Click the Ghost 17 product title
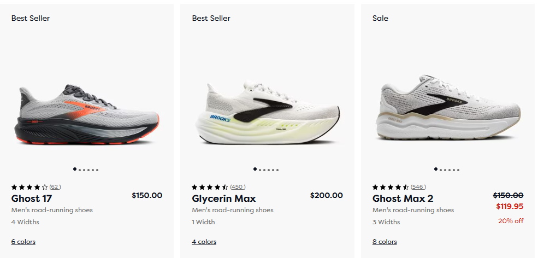 pyautogui.click(x=32, y=199)
